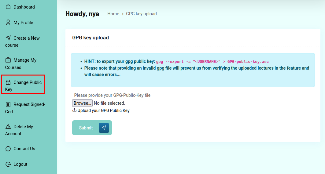Click the upload icon before Upload your GPG Public Key
Viewport: 325px width, 174px height.
coord(74,110)
